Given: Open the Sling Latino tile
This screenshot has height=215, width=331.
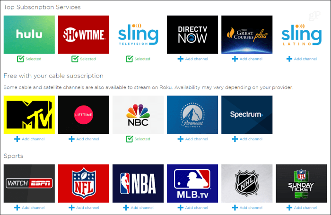Looking at the screenshot, I should tap(301, 34).
